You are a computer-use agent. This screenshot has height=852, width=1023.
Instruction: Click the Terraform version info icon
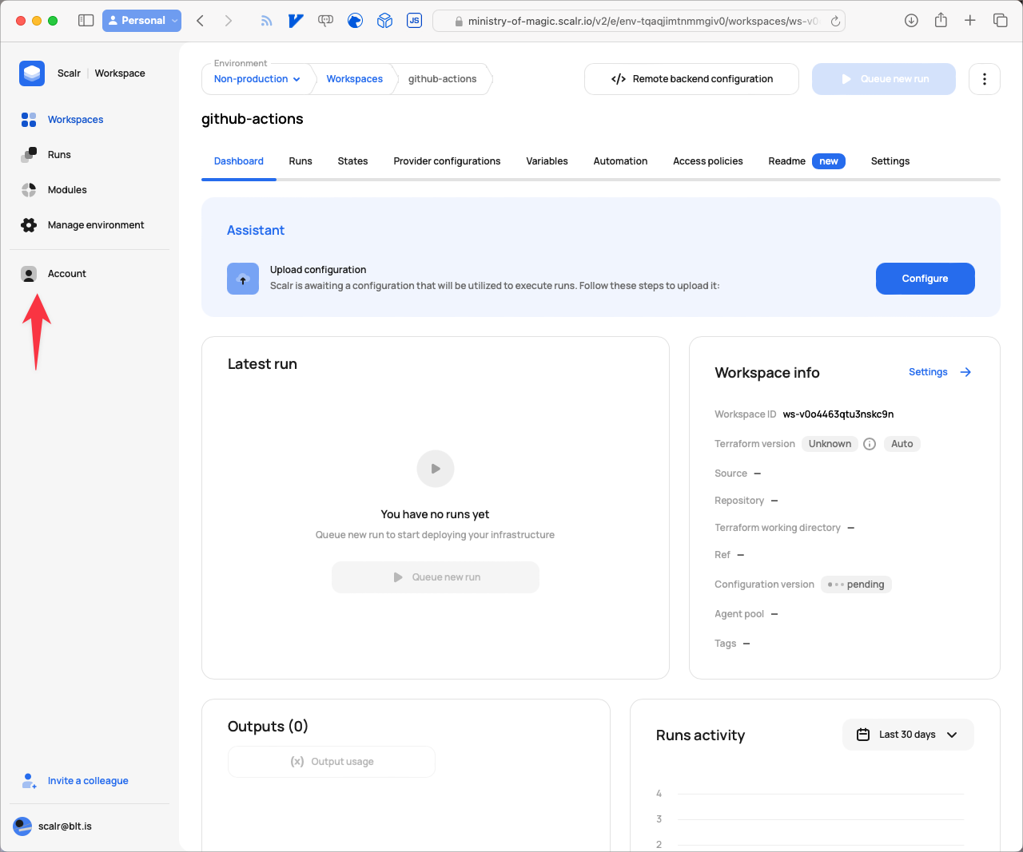pos(870,444)
